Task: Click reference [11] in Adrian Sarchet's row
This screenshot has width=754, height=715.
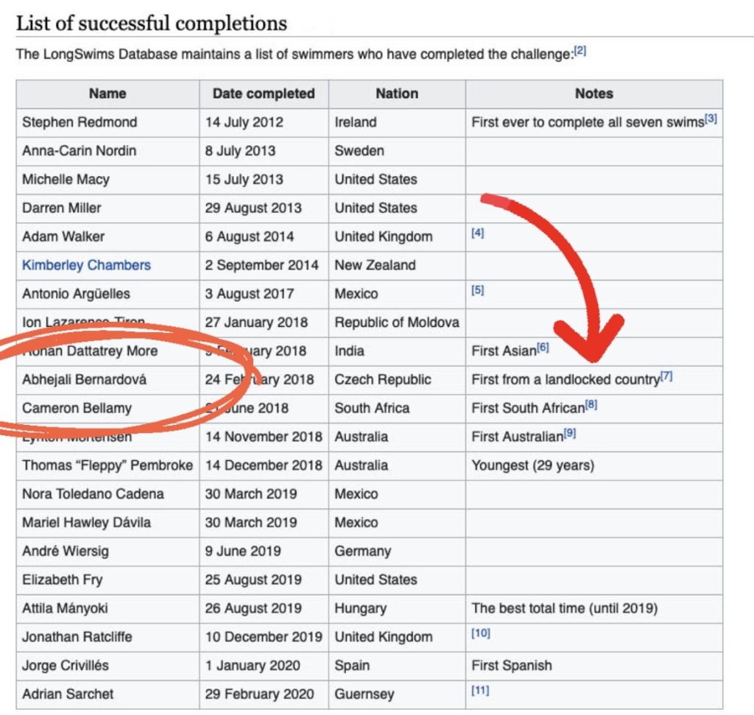Action: 480,691
